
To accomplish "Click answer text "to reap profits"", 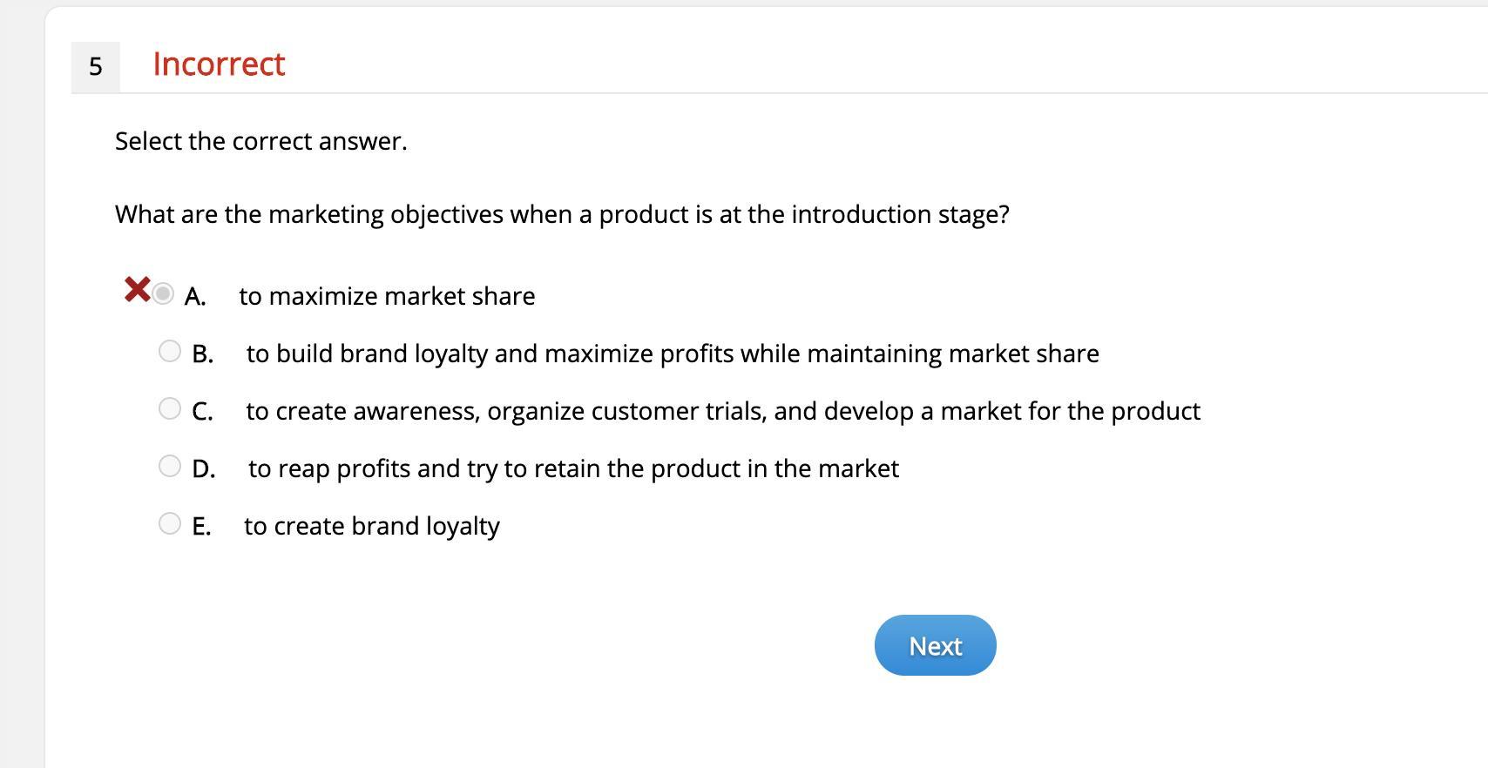I will click(x=573, y=468).
